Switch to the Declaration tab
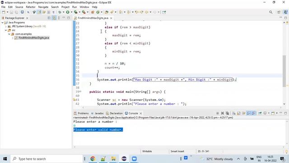The image size is (289, 163). coord(114,113)
